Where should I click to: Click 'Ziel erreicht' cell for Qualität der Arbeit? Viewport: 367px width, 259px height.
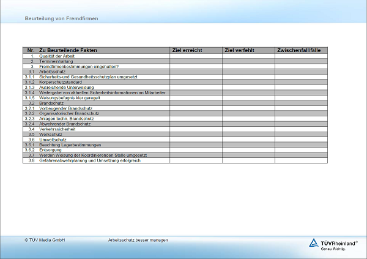click(x=196, y=56)
